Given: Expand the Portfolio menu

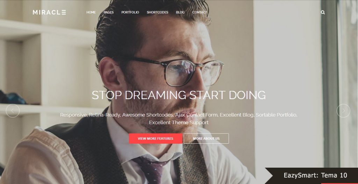Looking at the screenshot, I should (130, 12).
